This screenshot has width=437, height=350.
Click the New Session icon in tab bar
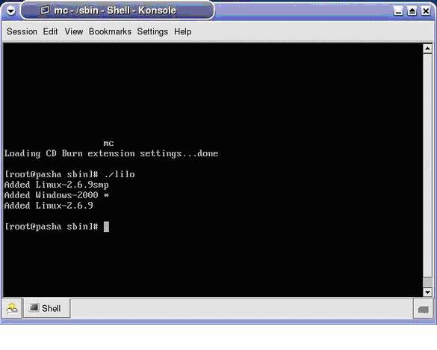(12, 308)
